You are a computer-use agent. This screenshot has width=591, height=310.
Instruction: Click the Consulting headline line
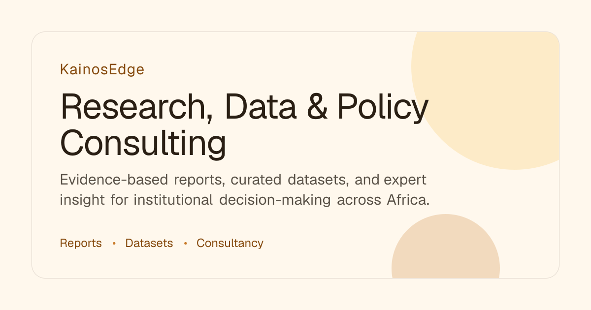point(143,144)
